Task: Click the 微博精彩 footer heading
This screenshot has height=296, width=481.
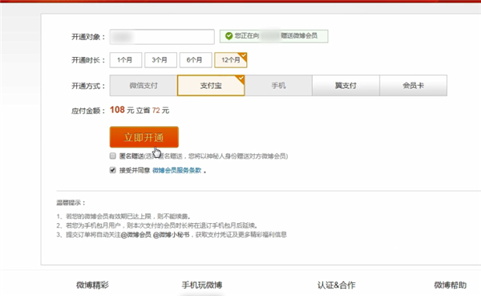Action: click(92, 285)
